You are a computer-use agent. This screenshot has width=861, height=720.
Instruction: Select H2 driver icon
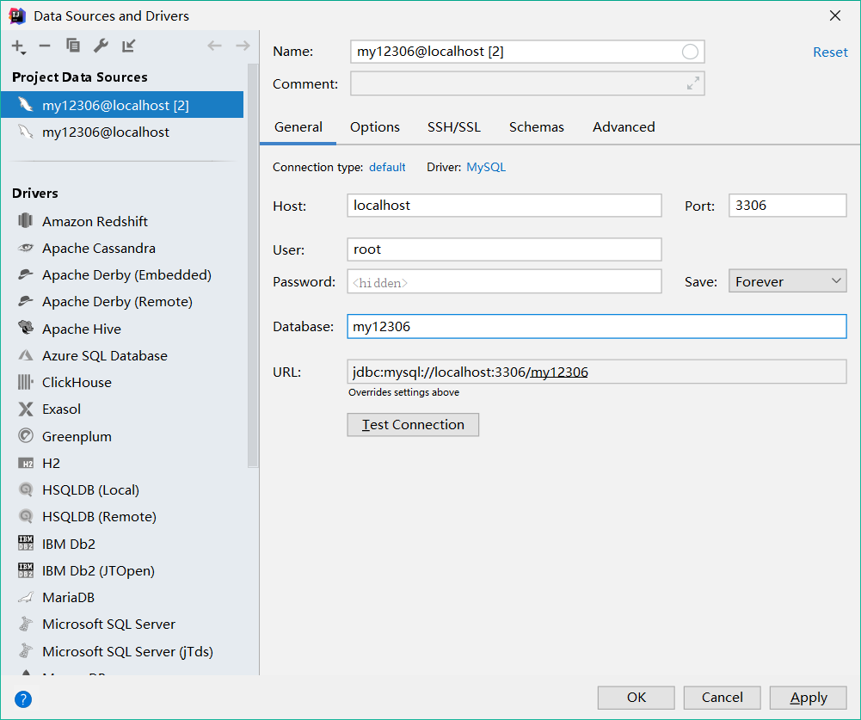[25, 463]
